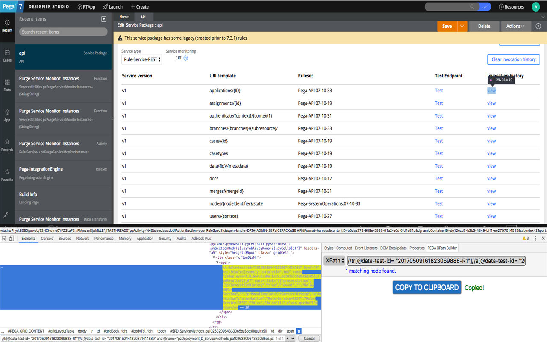This screenshot has width=547, height=342.
Task: Collapse the div oflowDivM node
Action: coord(214,257)
